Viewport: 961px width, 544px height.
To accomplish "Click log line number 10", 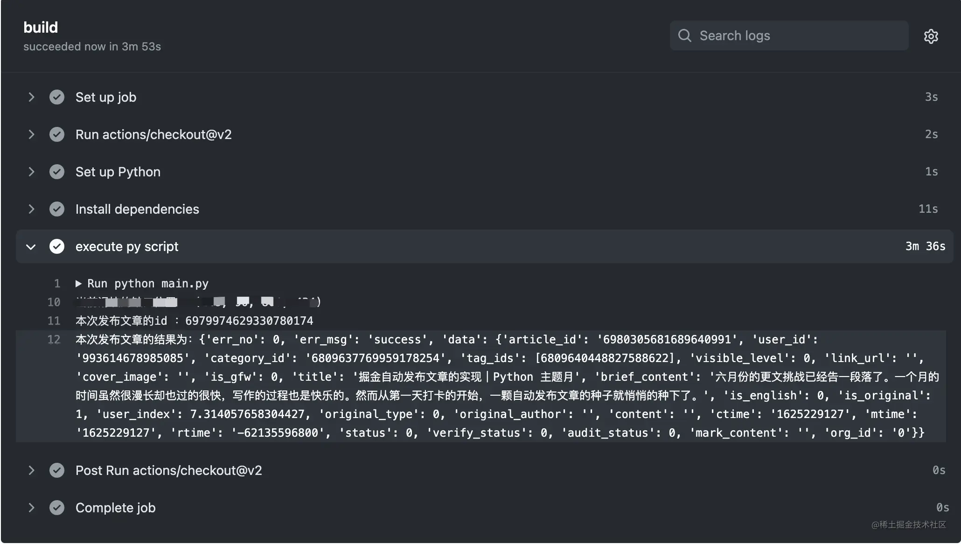I will tap(54, 302).
